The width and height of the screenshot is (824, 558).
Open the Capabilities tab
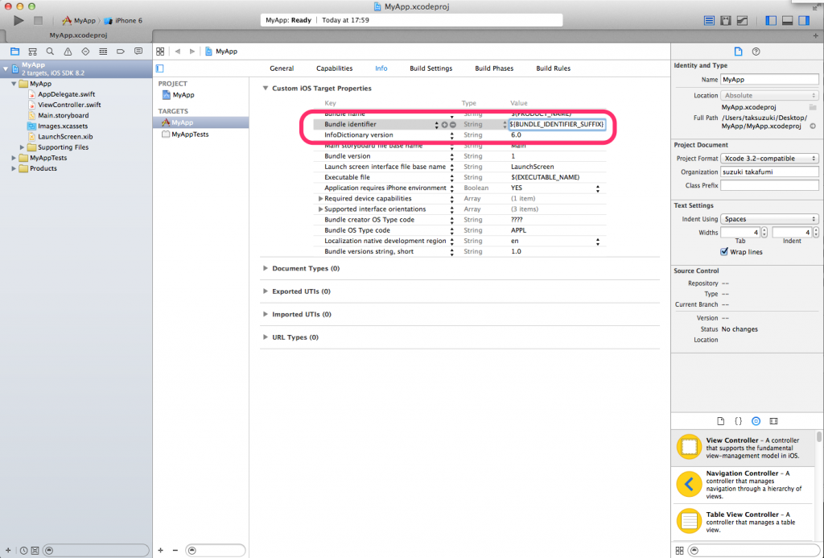point(334,68)
